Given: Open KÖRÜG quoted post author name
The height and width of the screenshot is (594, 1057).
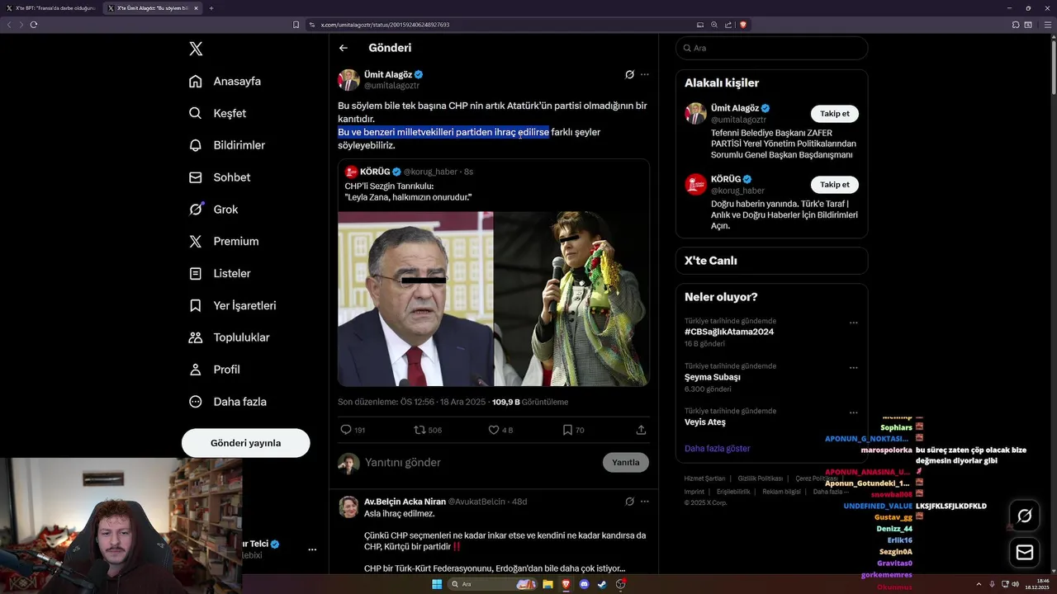Looking at the screenshot, I should (x=375, y=172).
